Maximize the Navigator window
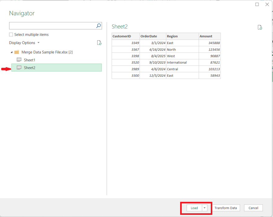 click(x=257, y=4)
